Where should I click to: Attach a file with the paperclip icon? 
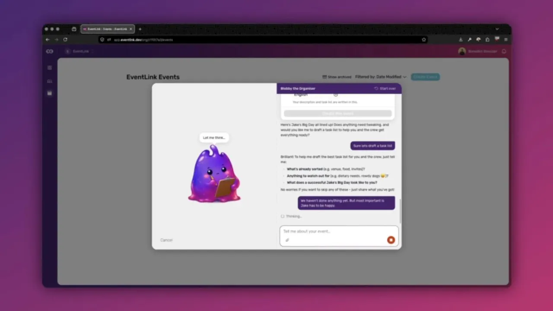pos(287,240)
